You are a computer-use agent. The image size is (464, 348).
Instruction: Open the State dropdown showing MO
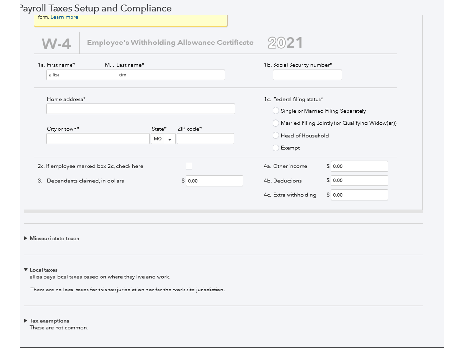(163, 139)
